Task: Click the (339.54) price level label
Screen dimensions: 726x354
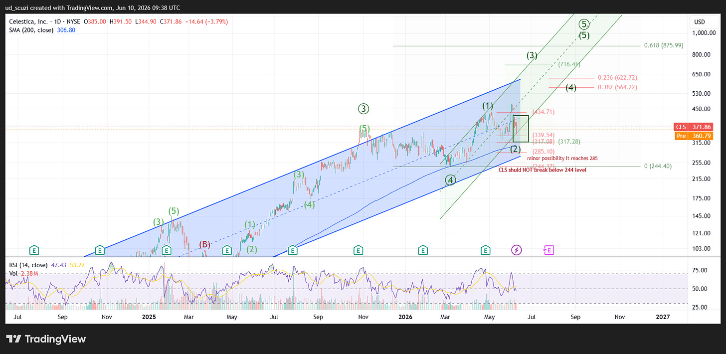Action: point(544,135)
